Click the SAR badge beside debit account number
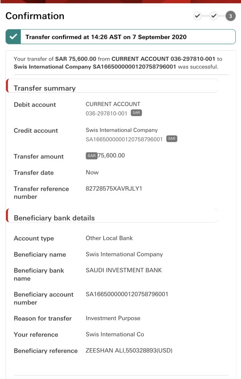Image resolution: width=241 pixels, height=379 pixels. 136,113
